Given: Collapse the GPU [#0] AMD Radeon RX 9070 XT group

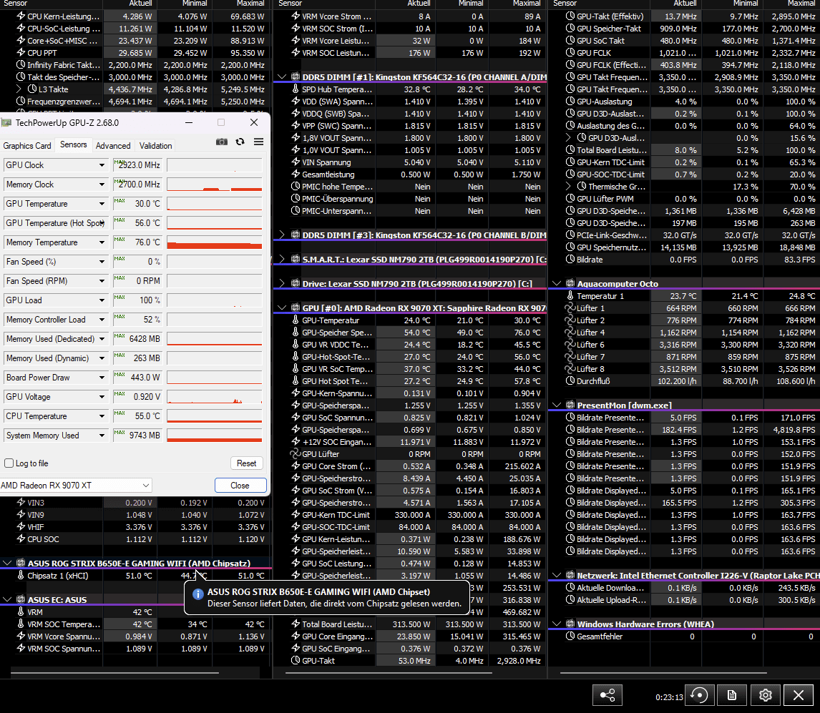Looking at the screenshot, I should tap(282, 308).
